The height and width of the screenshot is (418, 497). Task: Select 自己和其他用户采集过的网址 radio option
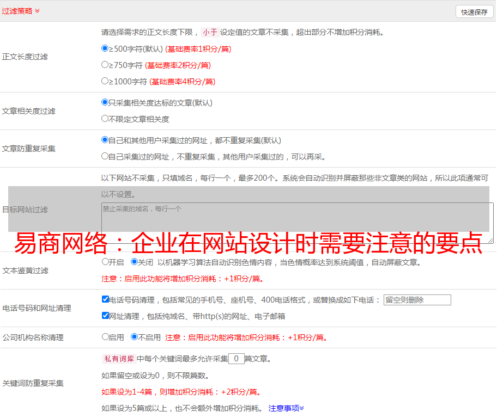point(105,140)
